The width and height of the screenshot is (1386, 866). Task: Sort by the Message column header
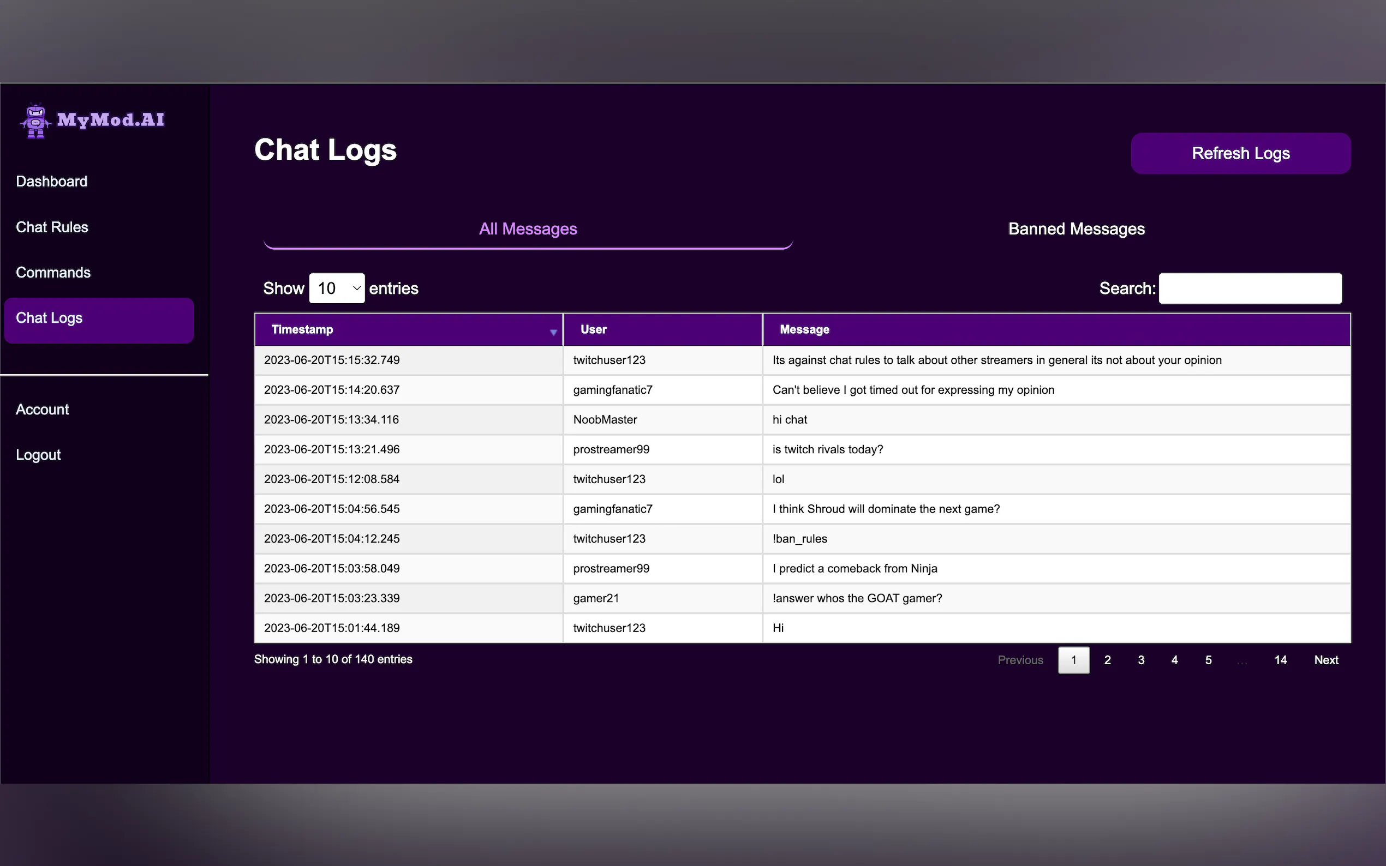804,329
